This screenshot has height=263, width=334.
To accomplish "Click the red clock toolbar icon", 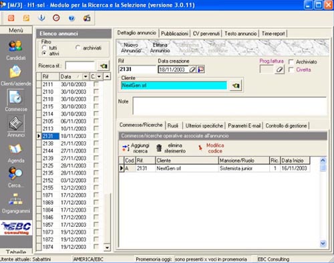I will coord(56,18).
